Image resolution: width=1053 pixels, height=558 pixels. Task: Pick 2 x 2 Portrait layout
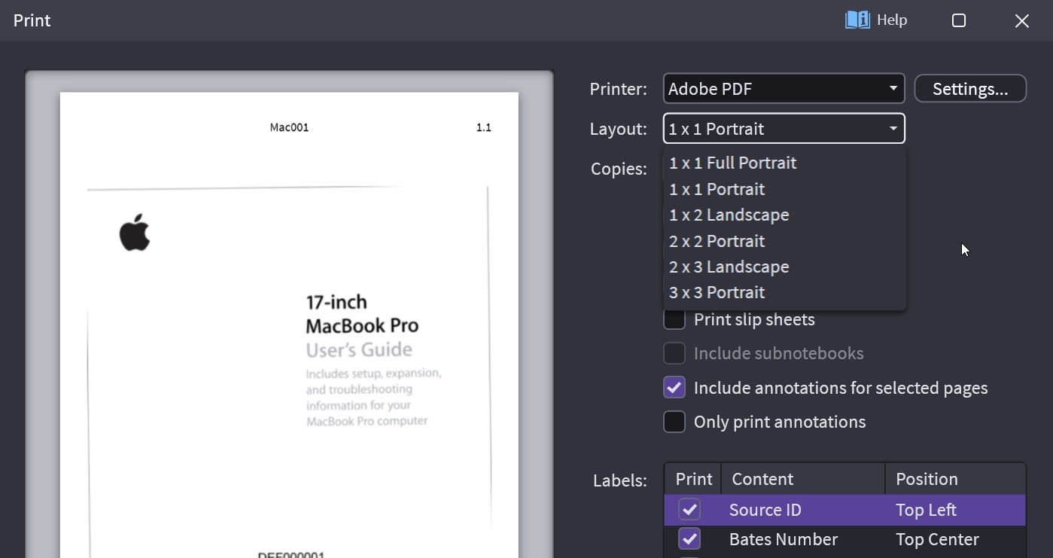tap(717, 241)
